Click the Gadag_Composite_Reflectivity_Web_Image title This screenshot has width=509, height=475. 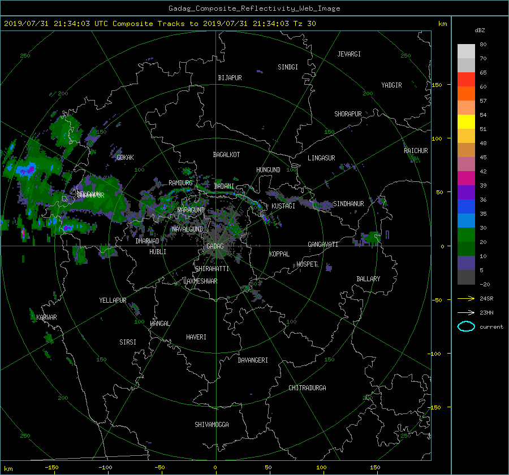(255, 8)
